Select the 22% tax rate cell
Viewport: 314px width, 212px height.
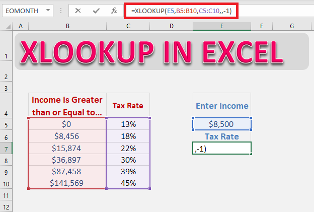pyautogui.click(x=128, y=148)
